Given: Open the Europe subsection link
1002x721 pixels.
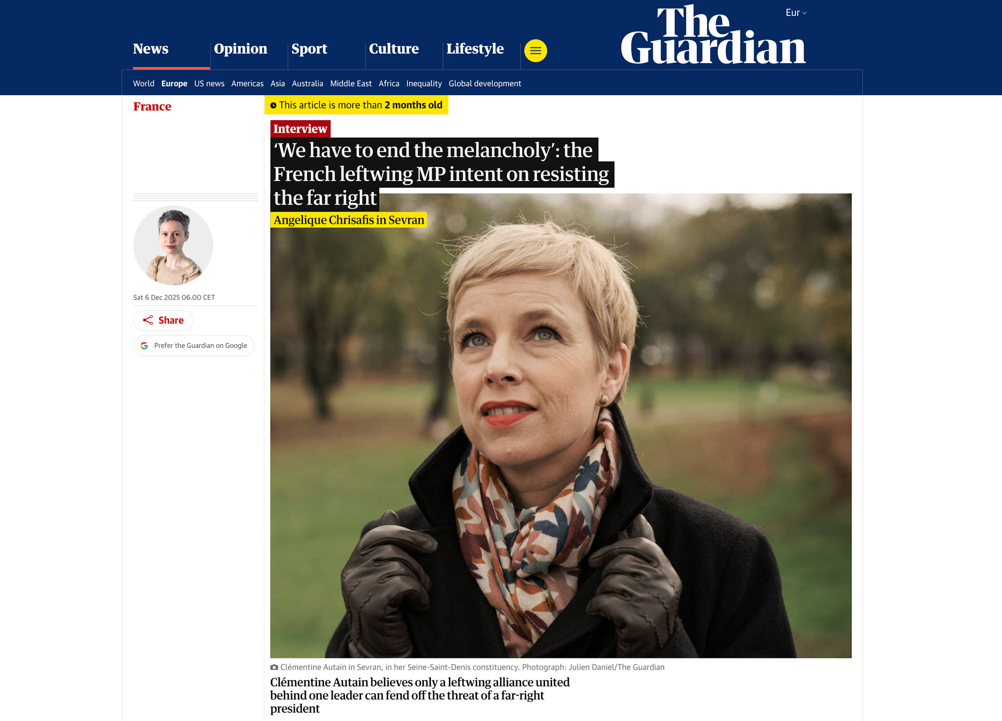Looking at the screenshot, I should click(174, 84).
